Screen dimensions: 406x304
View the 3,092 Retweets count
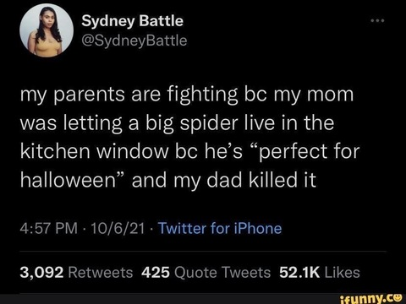pyautogui.click(x=76, y=273)
